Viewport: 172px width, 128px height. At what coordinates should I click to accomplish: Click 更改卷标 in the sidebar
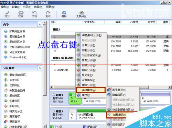[x=14, y=116]
